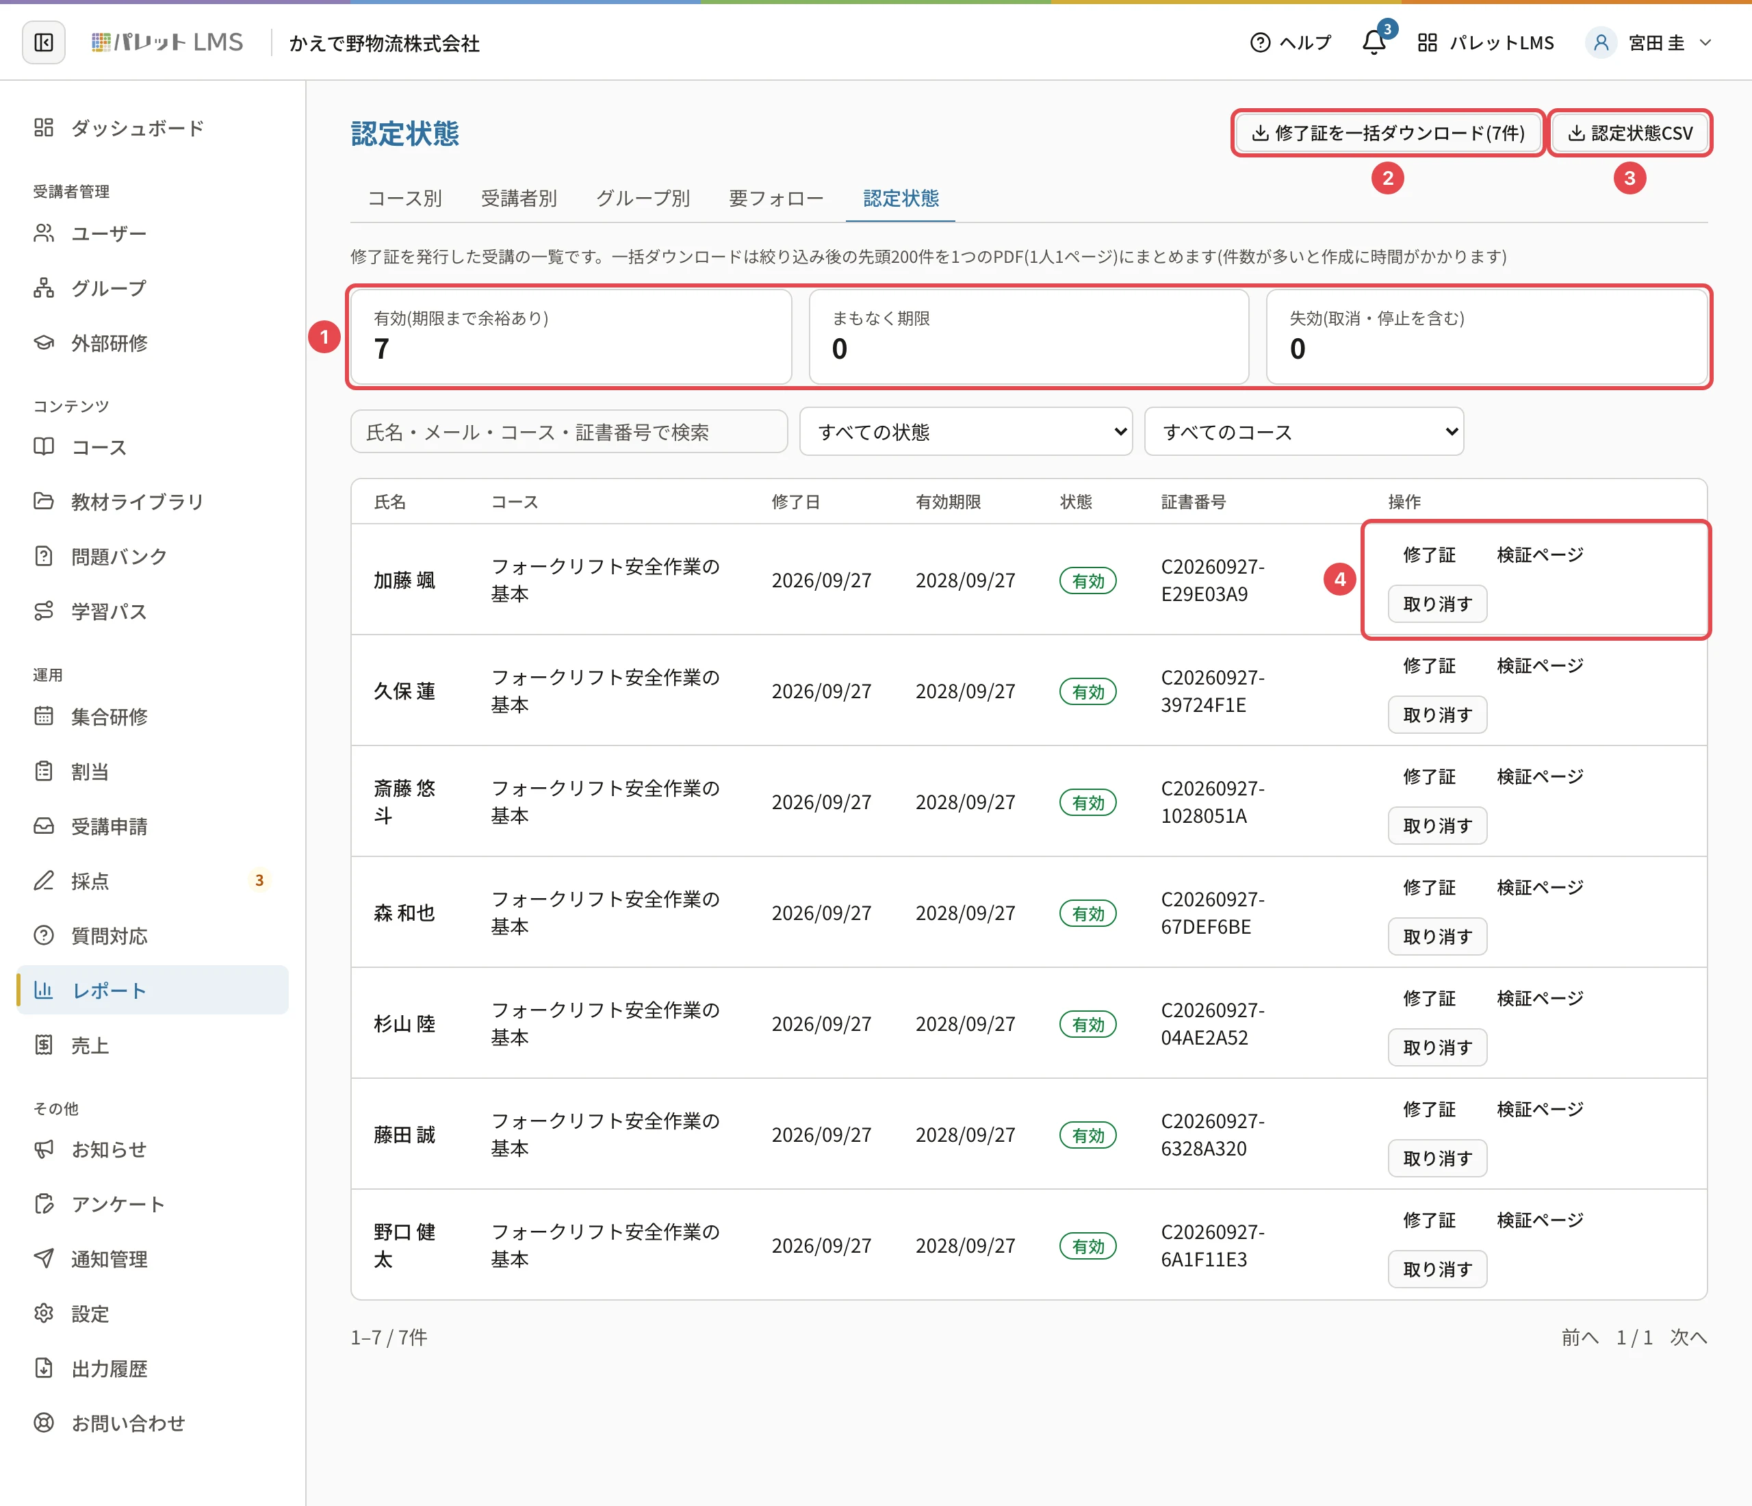
Task: Open 検証ページ link for 久保 蓮
Action: coord(1541,665)
